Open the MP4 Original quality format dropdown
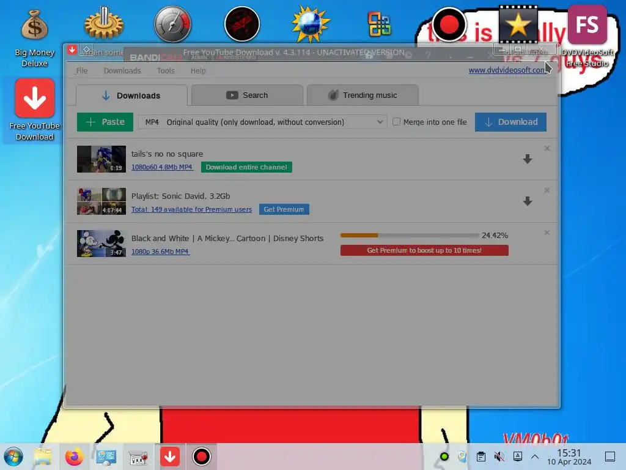Viewport: 626px width, 470px height. (263, 122)
